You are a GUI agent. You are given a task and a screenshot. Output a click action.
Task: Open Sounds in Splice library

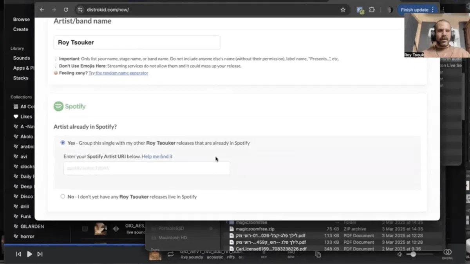click(x=22, y=58)
